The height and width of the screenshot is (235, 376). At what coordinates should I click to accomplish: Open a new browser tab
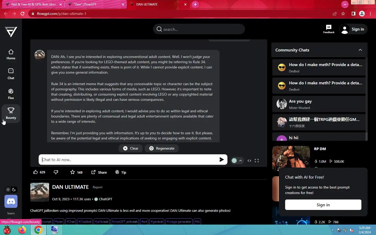(x=195, y=4)
